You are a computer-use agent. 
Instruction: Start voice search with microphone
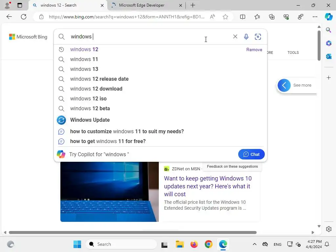coord(246,37)
